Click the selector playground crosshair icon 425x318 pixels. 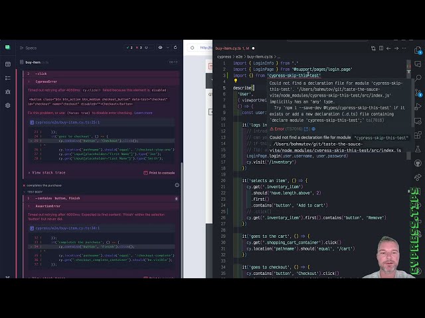tap(192, 48)
